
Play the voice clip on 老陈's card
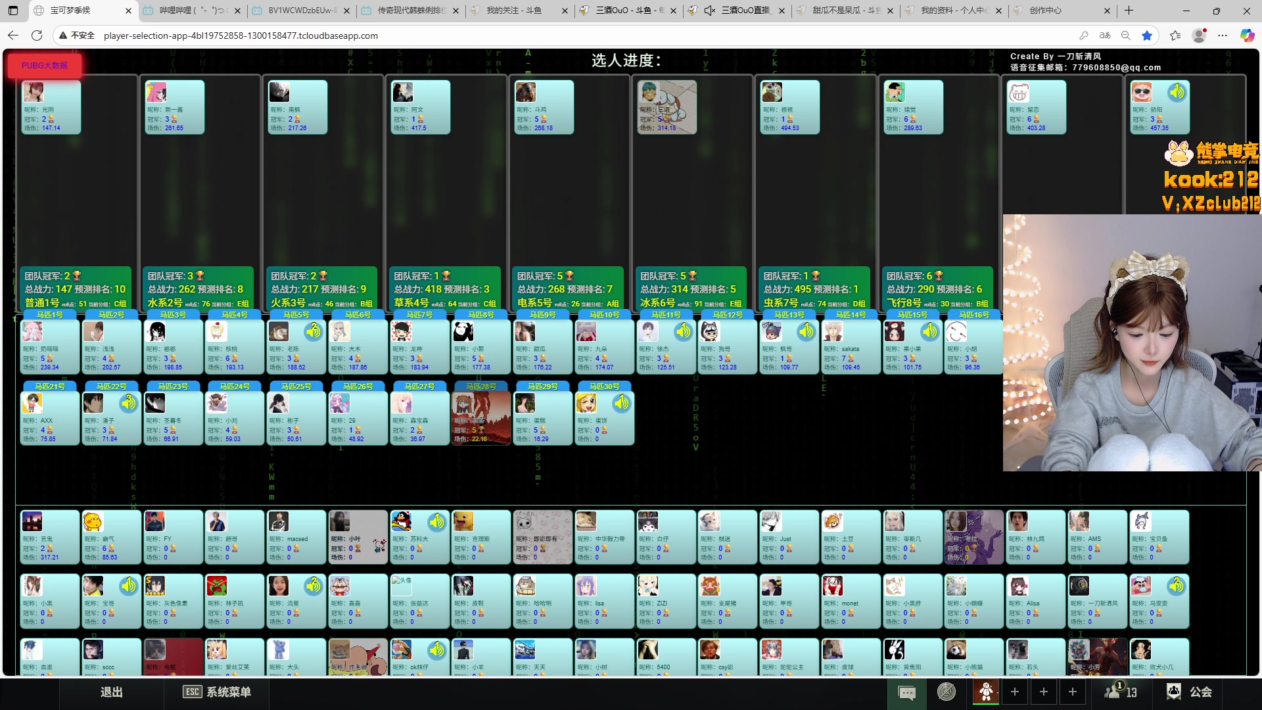(x=314, y=331)
